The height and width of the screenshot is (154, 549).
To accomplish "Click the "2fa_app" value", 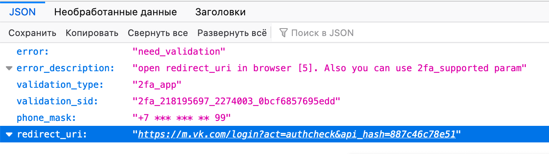I will pyautogui.click(x=157, y=85).
